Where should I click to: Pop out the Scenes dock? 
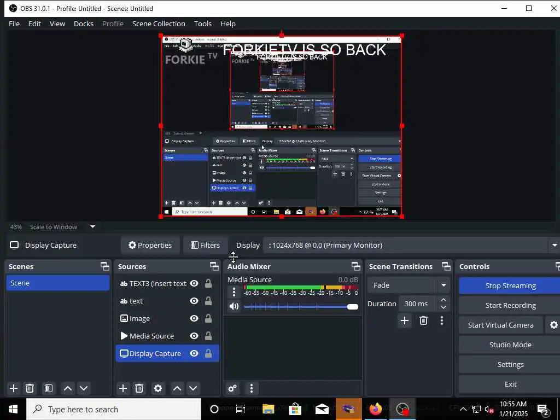coord(104,266)
